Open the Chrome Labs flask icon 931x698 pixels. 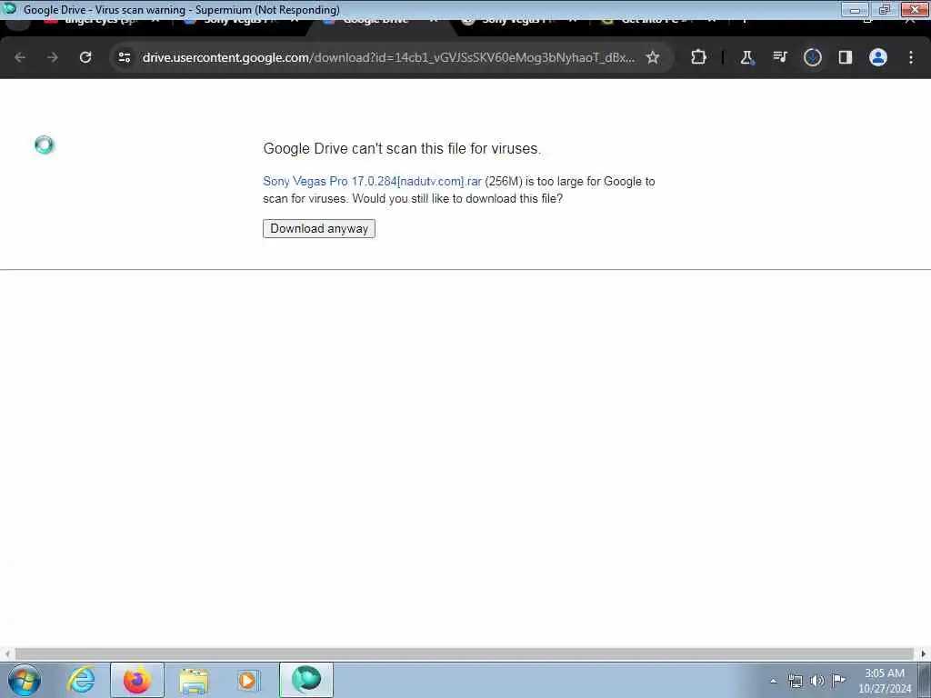click(746, 57)
